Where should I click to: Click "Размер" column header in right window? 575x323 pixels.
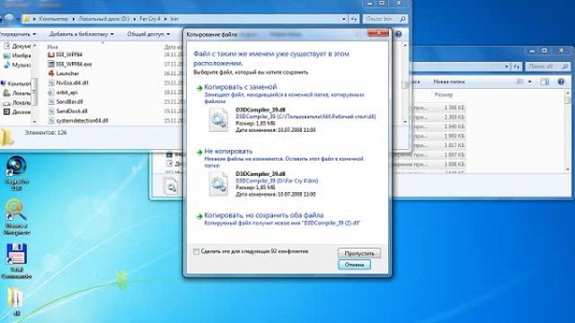[443, 94]
